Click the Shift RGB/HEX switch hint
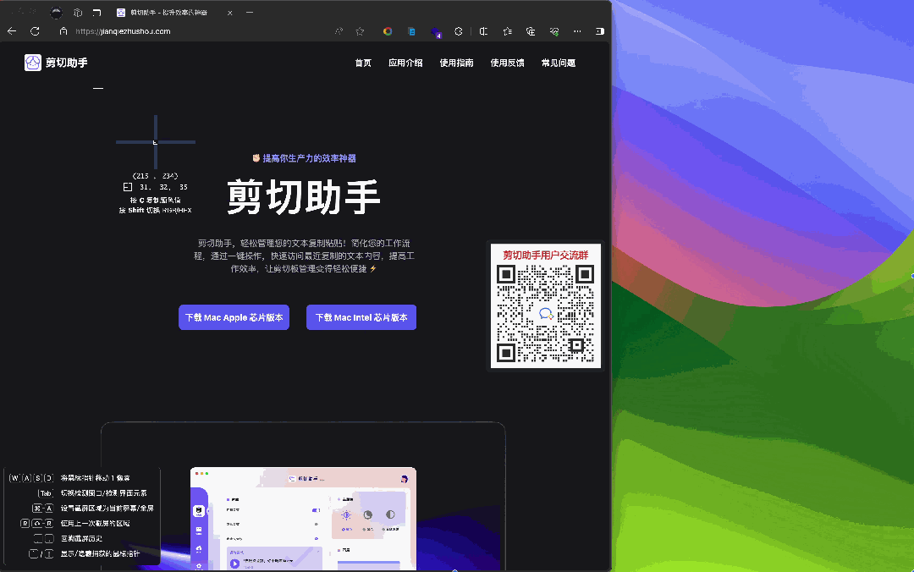The width and height of the screenshot is (914, 572). (155, 211)
